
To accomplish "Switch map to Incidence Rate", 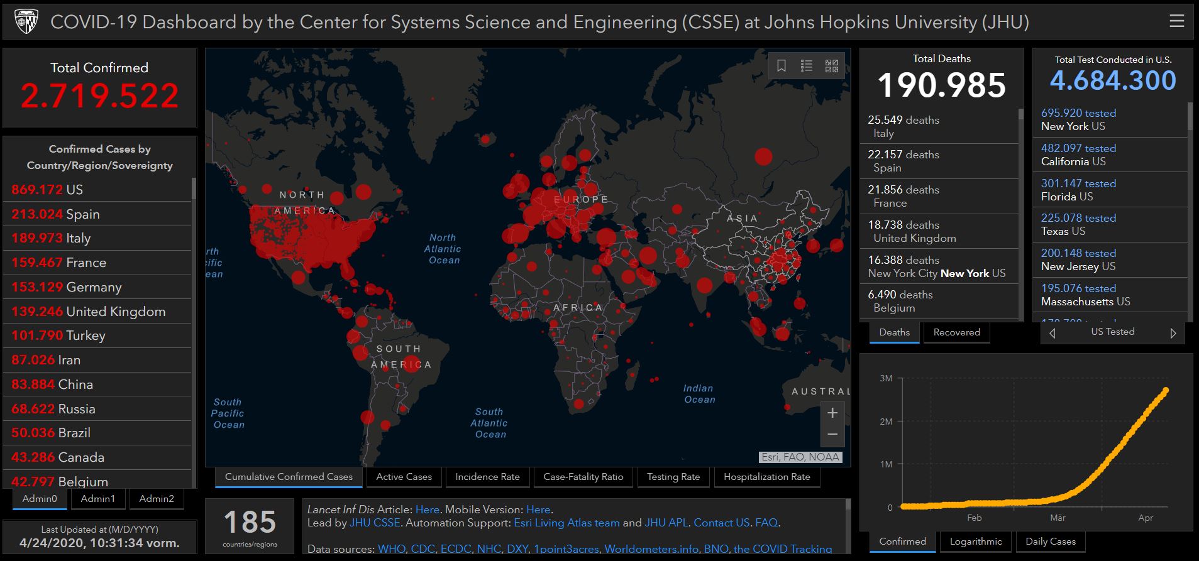I will (487, 477).
